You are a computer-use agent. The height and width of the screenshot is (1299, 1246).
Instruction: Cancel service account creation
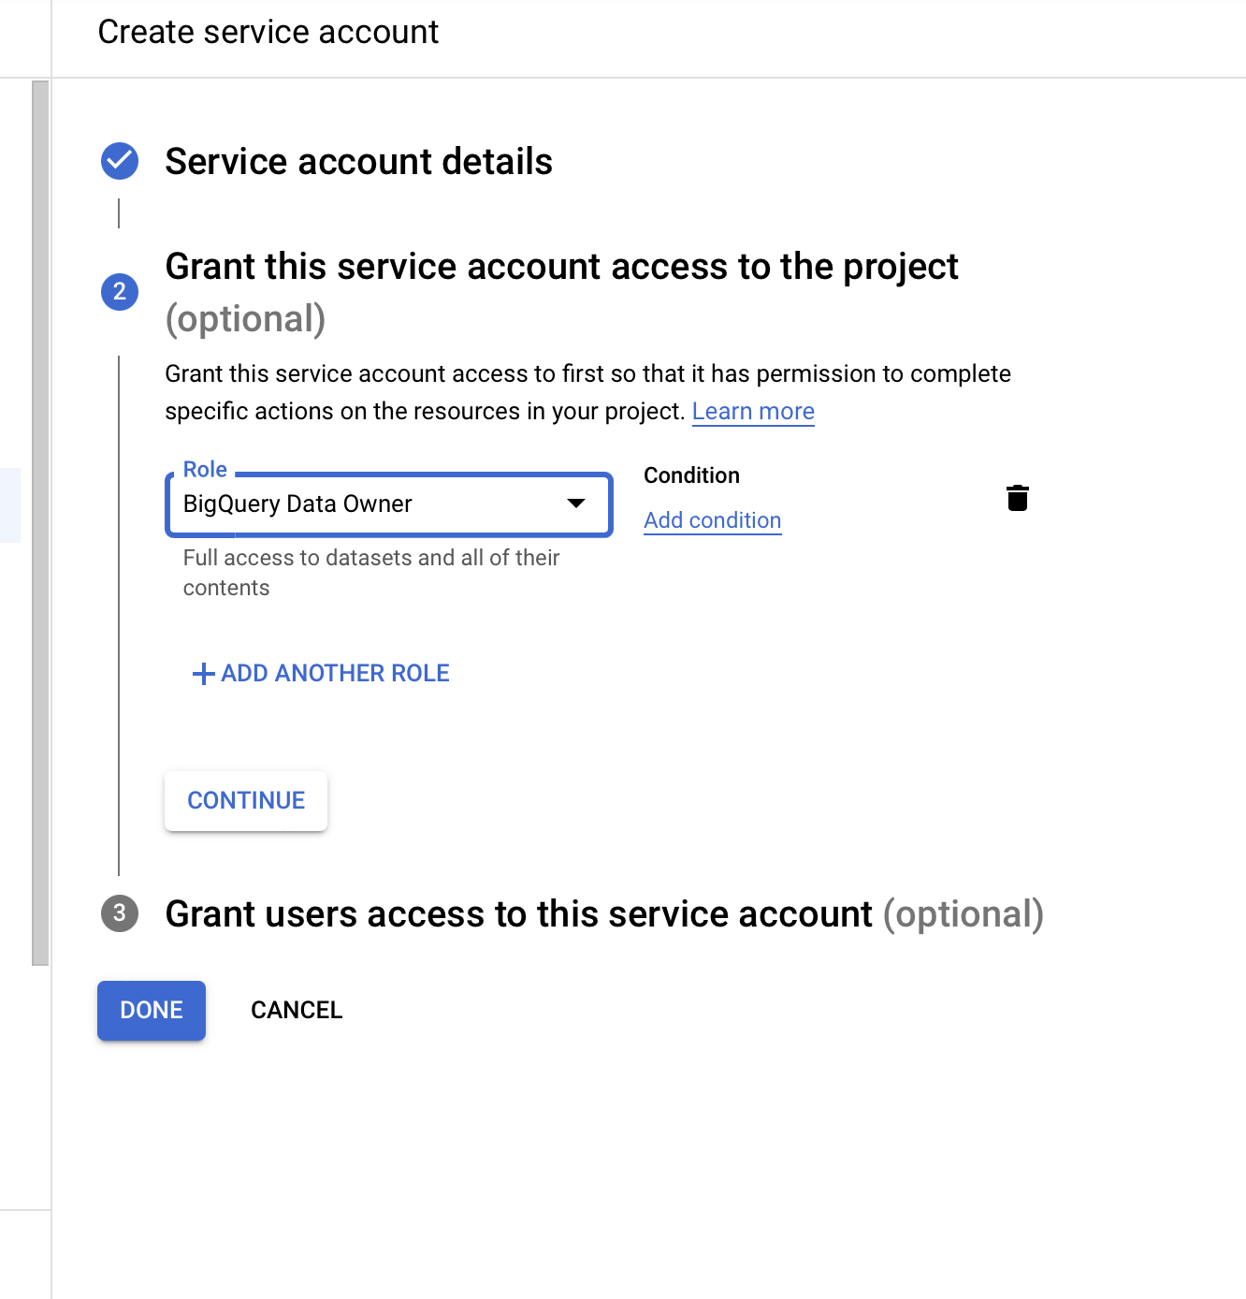point(297,1011)
